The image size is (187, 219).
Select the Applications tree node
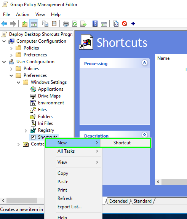click(51, 89)
